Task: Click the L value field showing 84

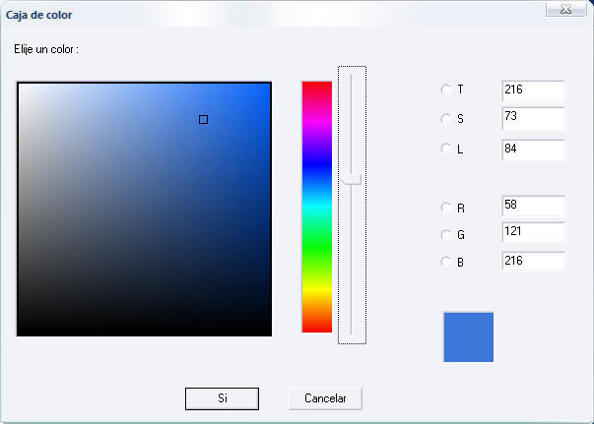Action: click(x=533, y=150)
